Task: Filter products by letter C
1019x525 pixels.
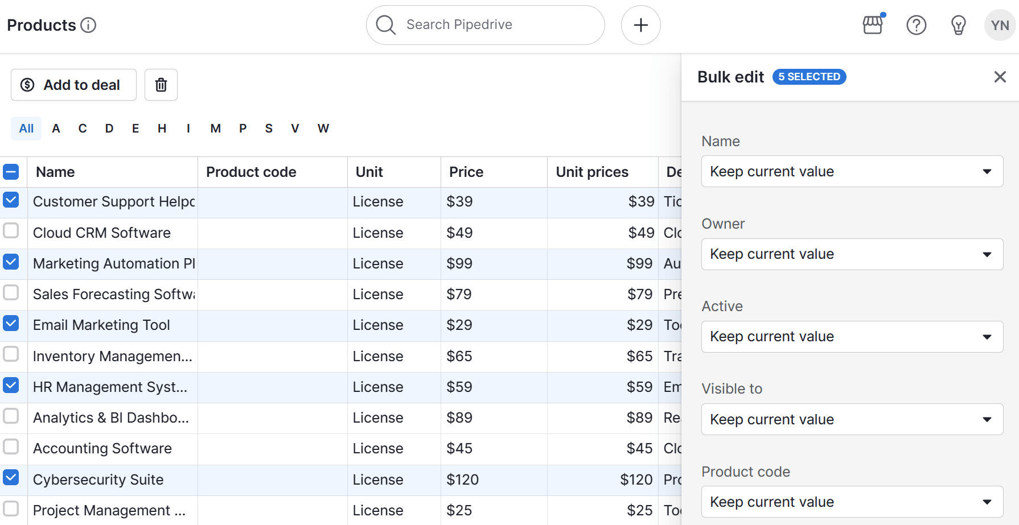Action: pyautogui.click(x=83, y=129)
